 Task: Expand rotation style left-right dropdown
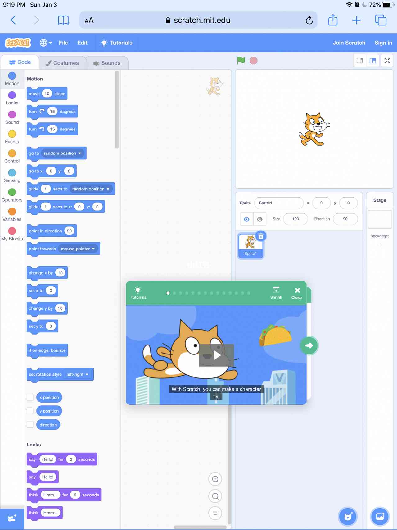(78, 374)
